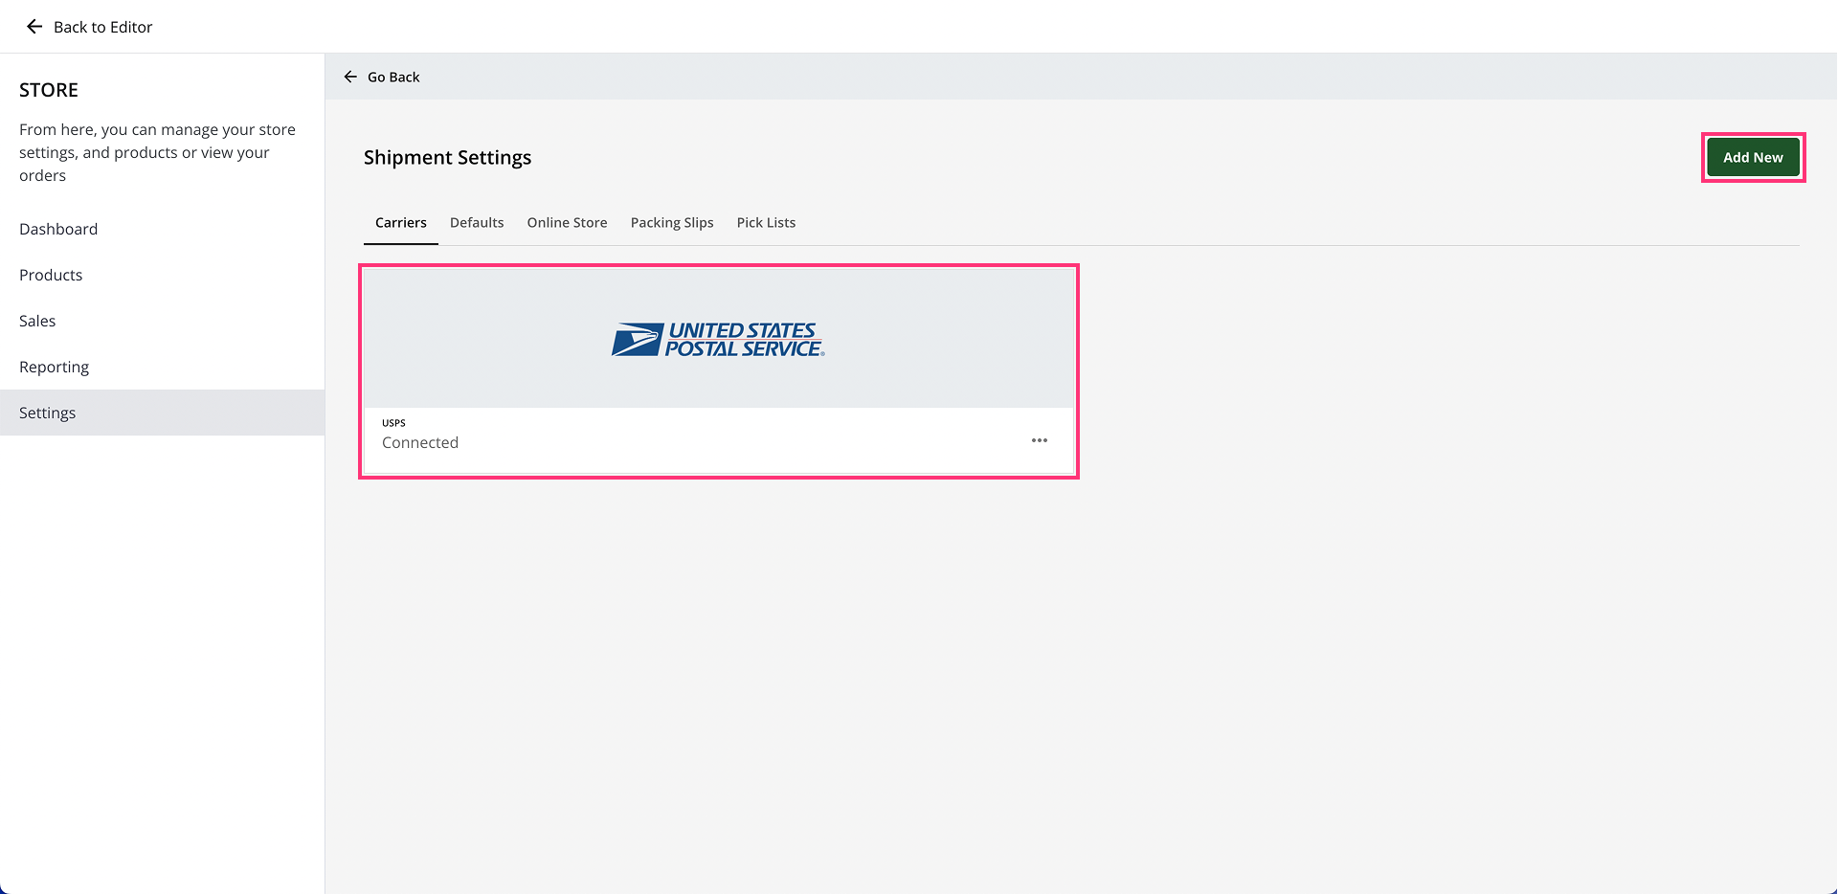
Task: Switch to the Defaults tab
Action: 477,222
